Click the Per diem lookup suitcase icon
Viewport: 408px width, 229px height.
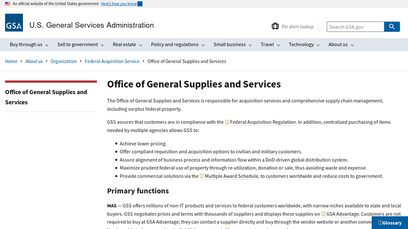tap(275, 26)
